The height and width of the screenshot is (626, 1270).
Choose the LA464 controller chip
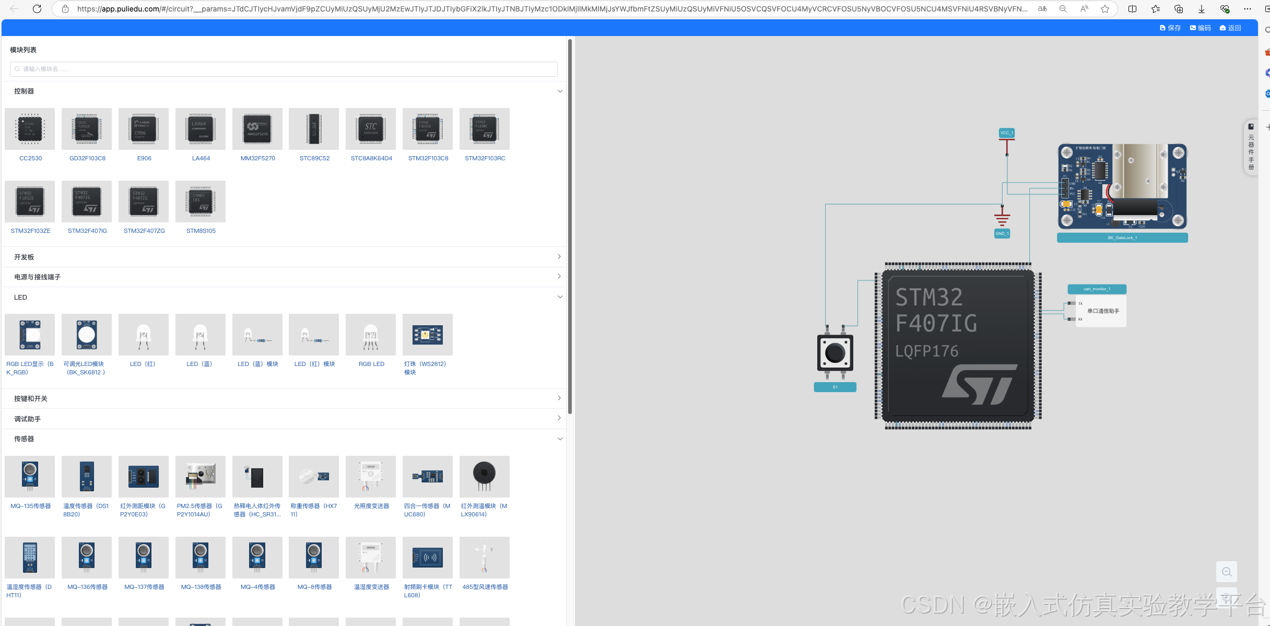201,129
